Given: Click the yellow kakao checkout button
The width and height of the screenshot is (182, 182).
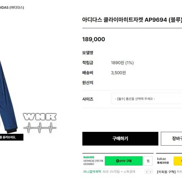Looking at the screenshot, I should click(178, 161).
